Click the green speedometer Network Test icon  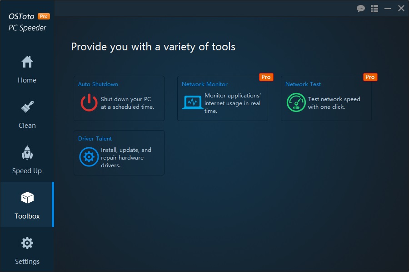pyautogui.click(x=296, y=102)
